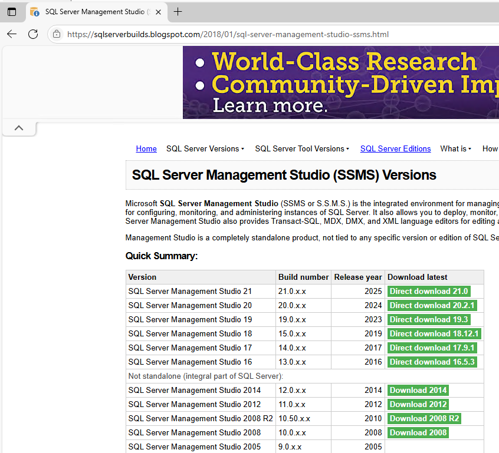This screenshot has height=453, width=499.
Task: Click the Quick Summary heading
Action: point(162,256)
